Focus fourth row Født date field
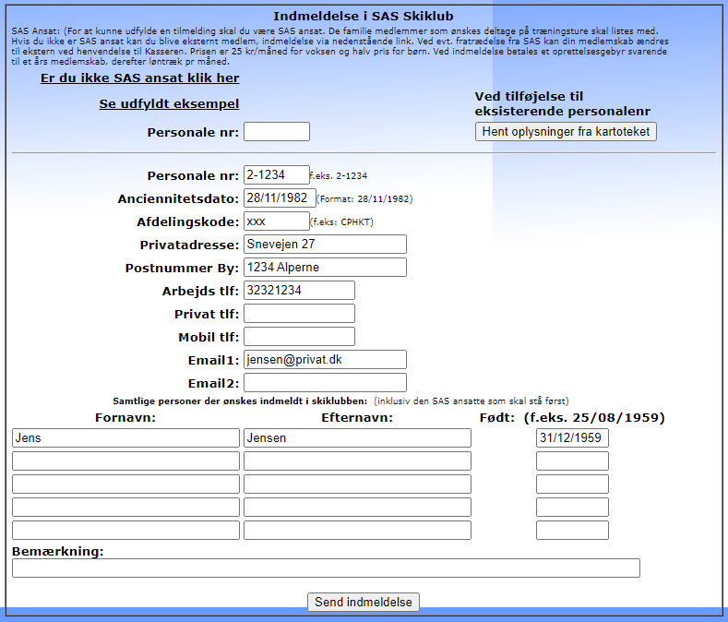 point(572,508)
